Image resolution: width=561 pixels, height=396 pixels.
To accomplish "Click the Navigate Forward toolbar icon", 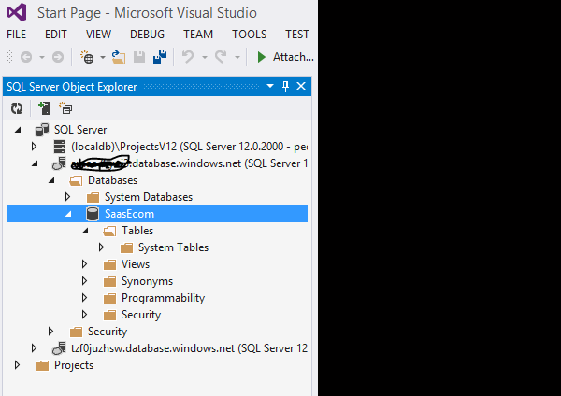I will click(58, 57).
